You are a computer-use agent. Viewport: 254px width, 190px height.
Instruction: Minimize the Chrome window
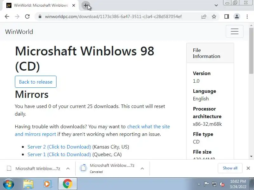point(227,3)
